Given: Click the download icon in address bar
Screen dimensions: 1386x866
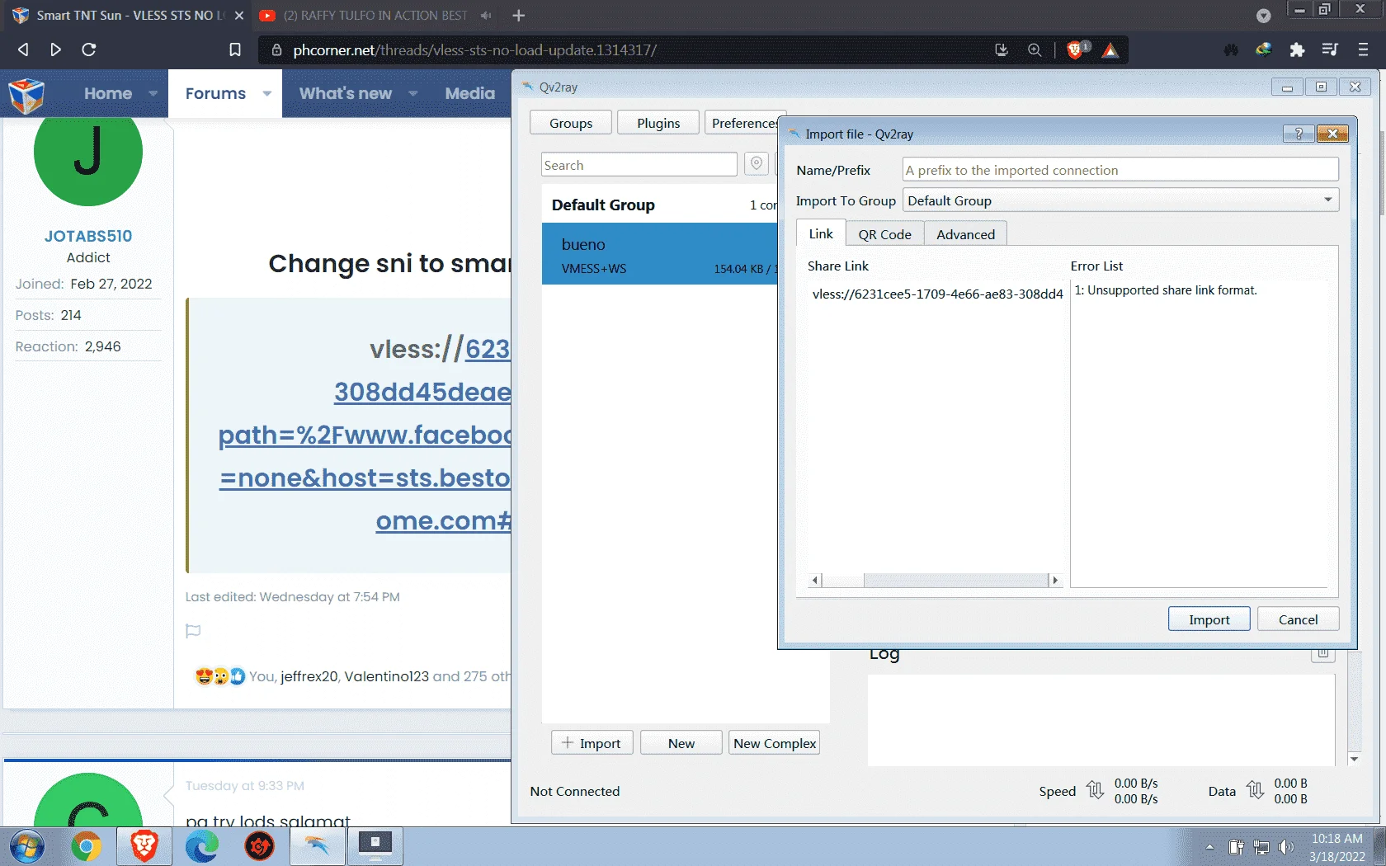Looking at the screenshot, I should click(x=1002, y=49).
